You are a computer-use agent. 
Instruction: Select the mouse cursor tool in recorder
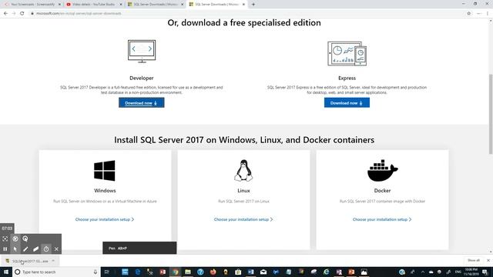[x=15, y=249]
